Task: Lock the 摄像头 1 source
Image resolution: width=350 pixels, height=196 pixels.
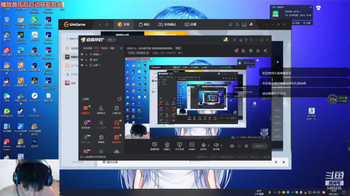Action: 86,54
